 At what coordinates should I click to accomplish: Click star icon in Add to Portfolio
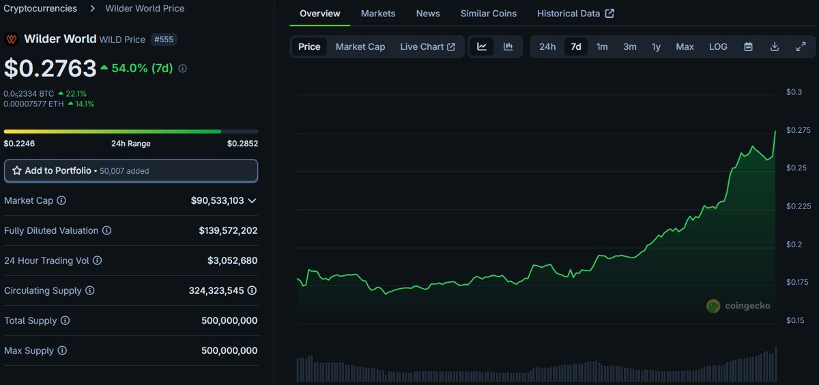pyautogui.click(x=17, y=170)
